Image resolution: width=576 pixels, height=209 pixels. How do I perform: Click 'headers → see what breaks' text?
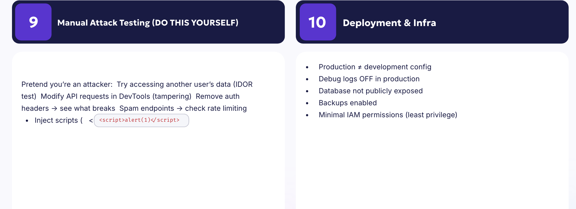[68, 108]
